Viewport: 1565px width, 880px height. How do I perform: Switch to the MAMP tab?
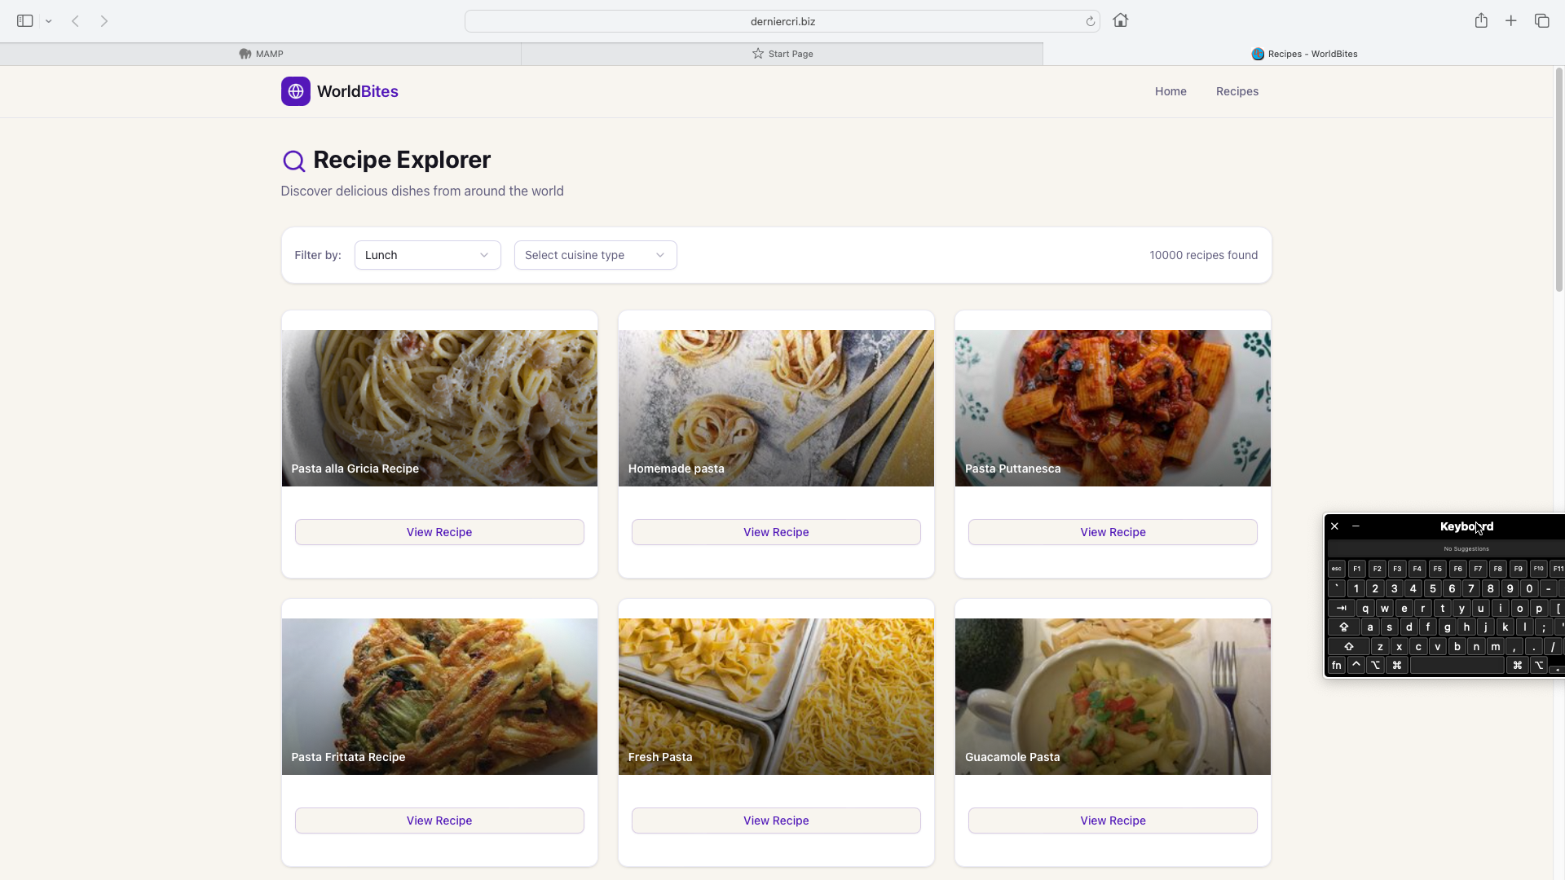(261, 54)
